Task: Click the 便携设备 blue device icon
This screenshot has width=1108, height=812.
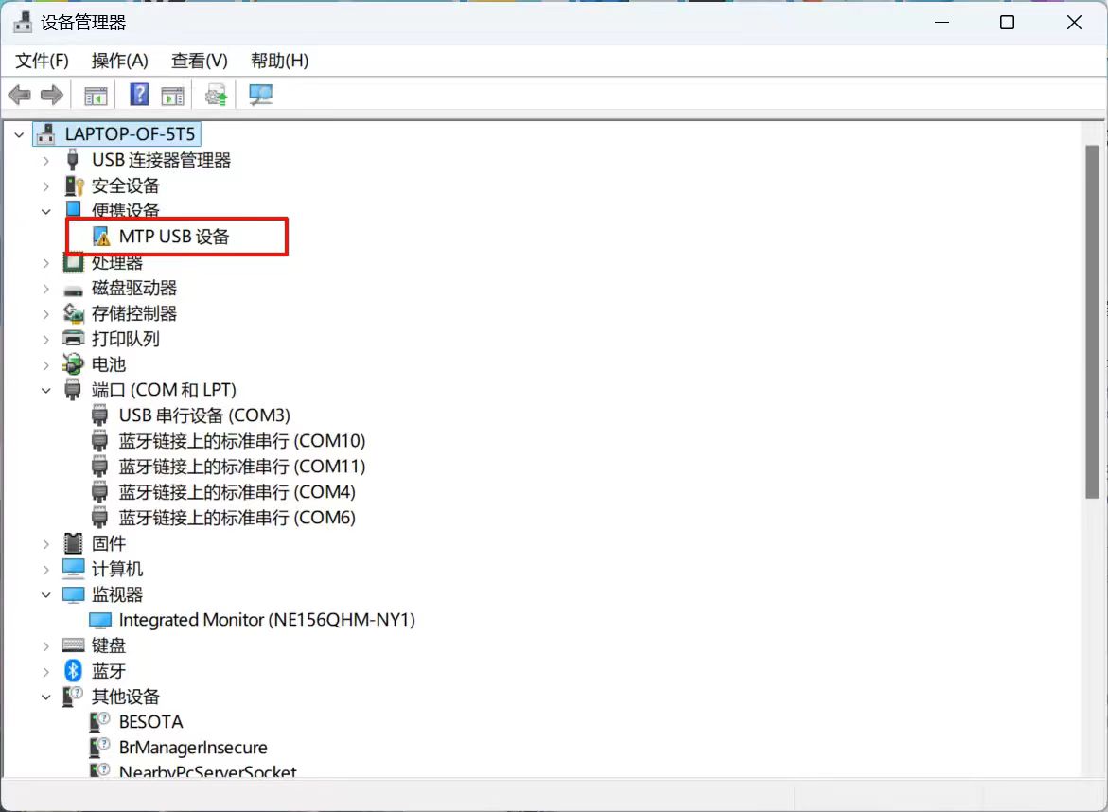Action: click(x=73, y=208)
